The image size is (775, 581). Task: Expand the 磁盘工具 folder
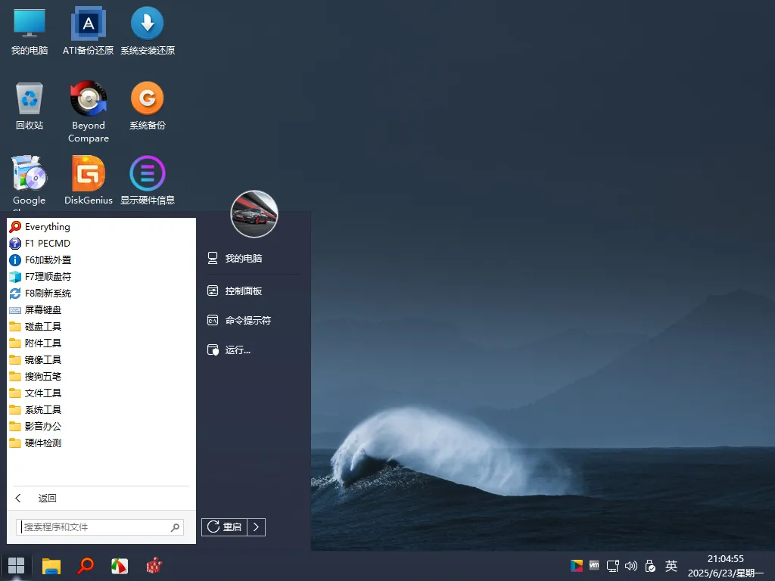(42, 327)
